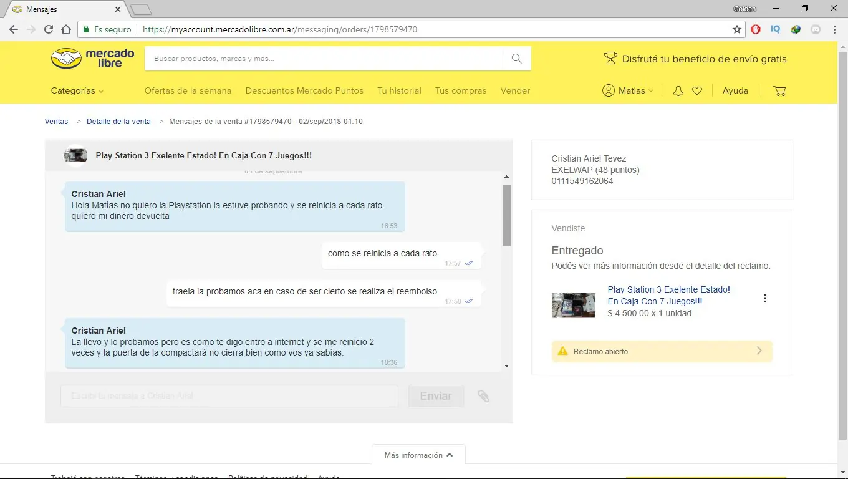Reload the page
Image resolution: width=848 pixels, height=479 pixels.
(x=49, y=29)
